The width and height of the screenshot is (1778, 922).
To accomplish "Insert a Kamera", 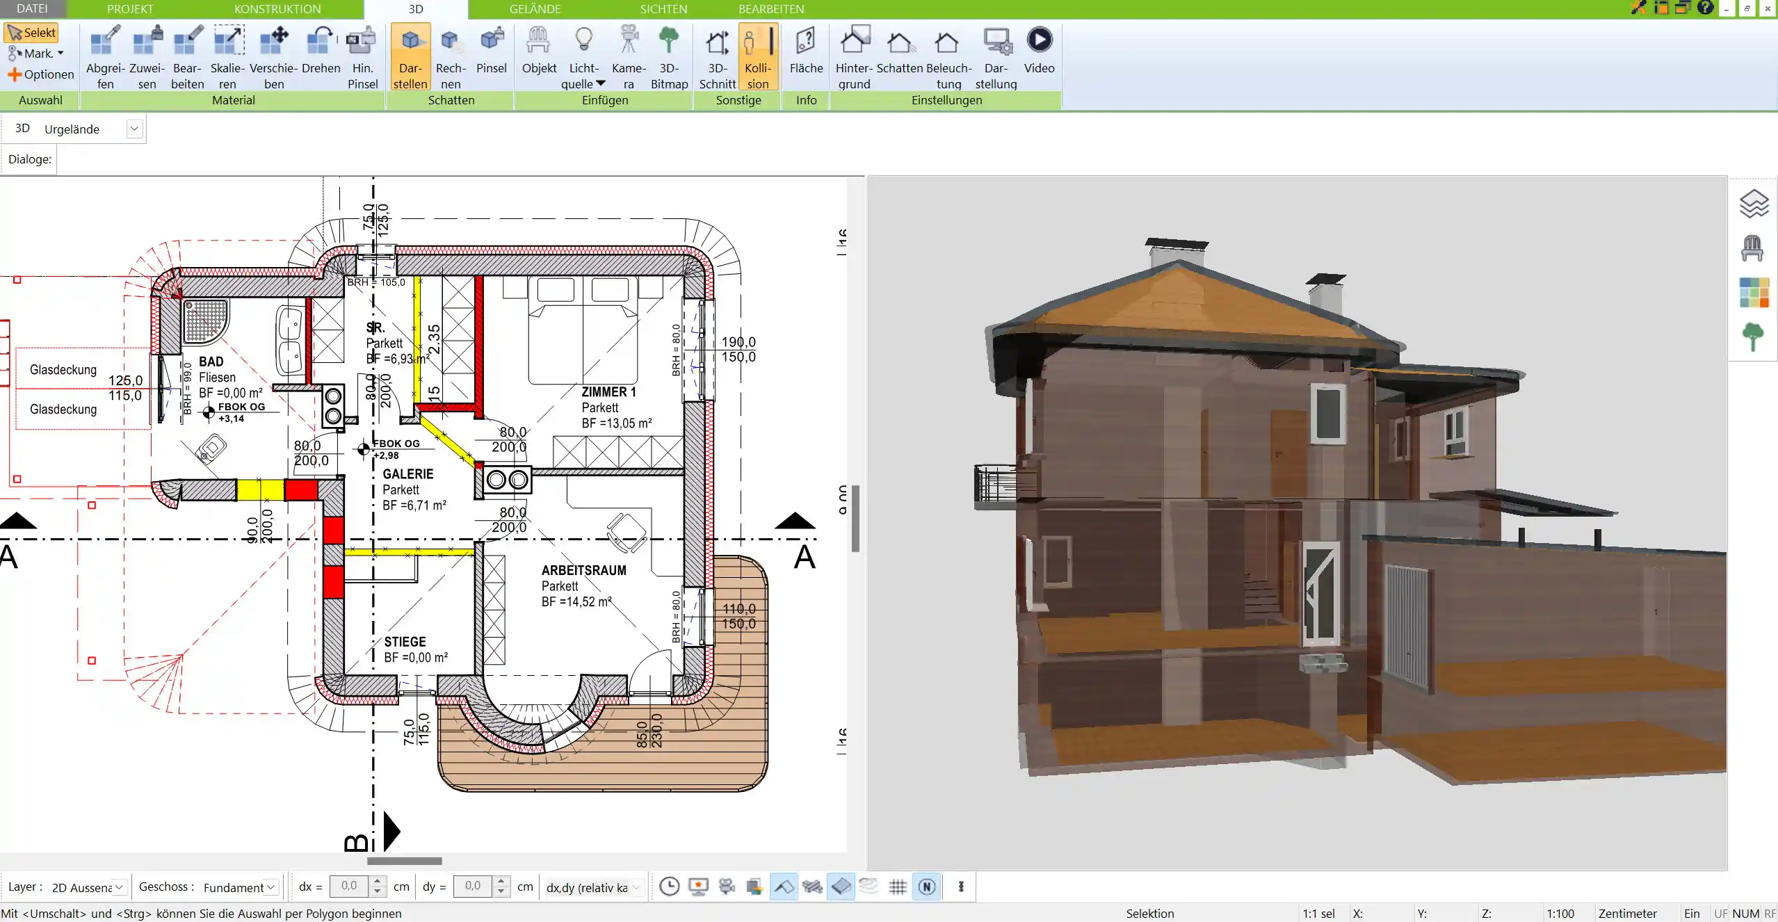I will tap(629, 57).
